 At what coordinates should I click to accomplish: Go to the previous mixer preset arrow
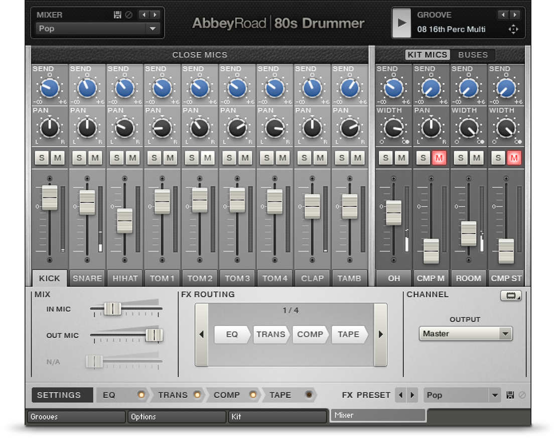point(144,15)
